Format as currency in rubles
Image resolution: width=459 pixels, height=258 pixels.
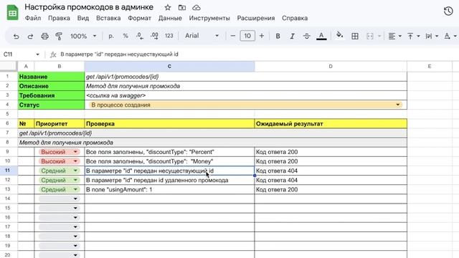click(110, 36)
